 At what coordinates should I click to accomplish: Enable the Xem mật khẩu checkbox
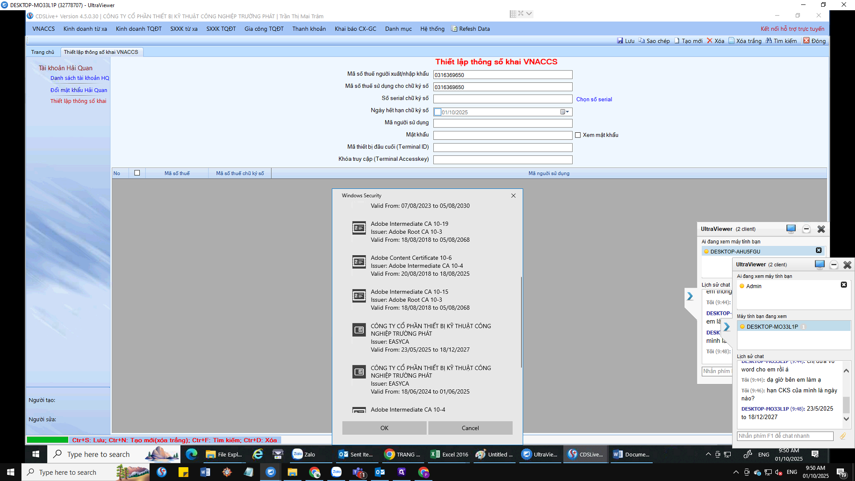coord(578,135)
